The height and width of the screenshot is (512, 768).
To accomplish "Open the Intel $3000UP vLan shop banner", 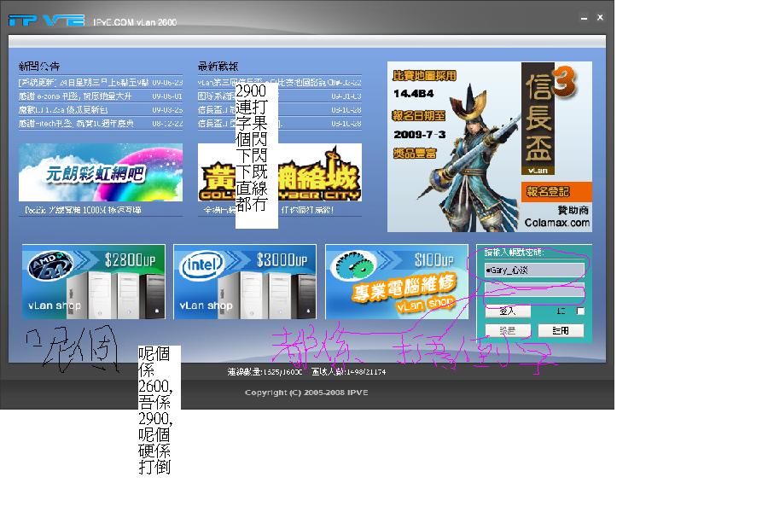I will point(245,282).
